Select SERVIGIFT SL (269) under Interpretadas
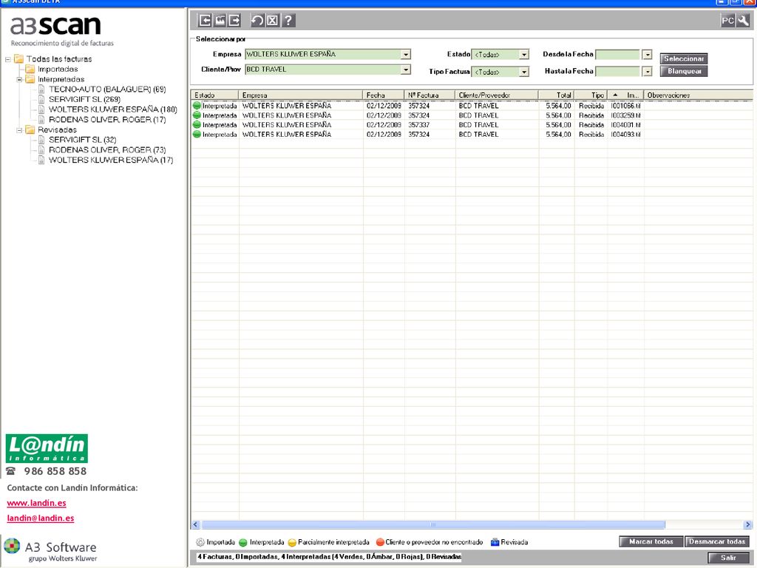Viewport: 757px width, 568px height. (x=84, y=100)
